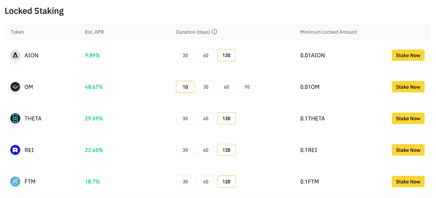Click Stake Now in the FTM row
The width and height of the screenshot is (436, 198).
coord(408,182)
